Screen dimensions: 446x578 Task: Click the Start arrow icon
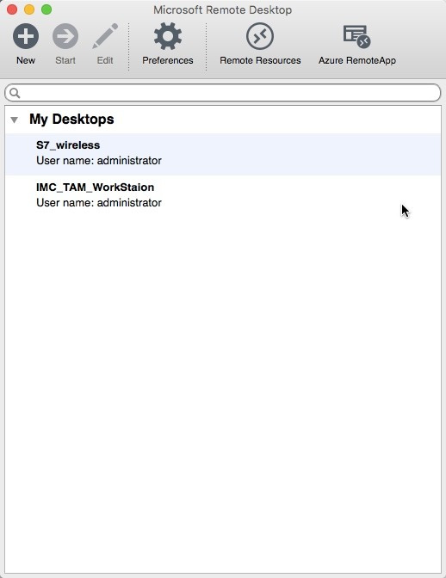65,36
